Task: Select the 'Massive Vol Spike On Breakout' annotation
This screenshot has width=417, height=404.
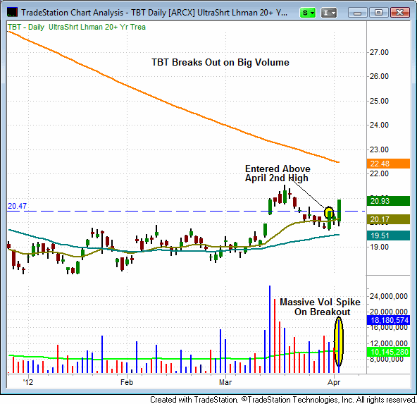Action: point(320,307)
